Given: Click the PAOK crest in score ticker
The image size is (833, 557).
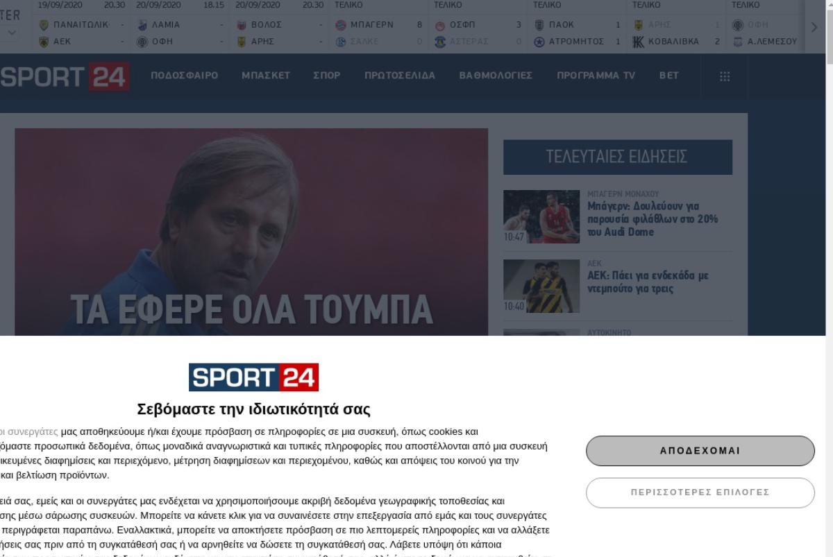Looking at the screenshot, I should (539, 25).
